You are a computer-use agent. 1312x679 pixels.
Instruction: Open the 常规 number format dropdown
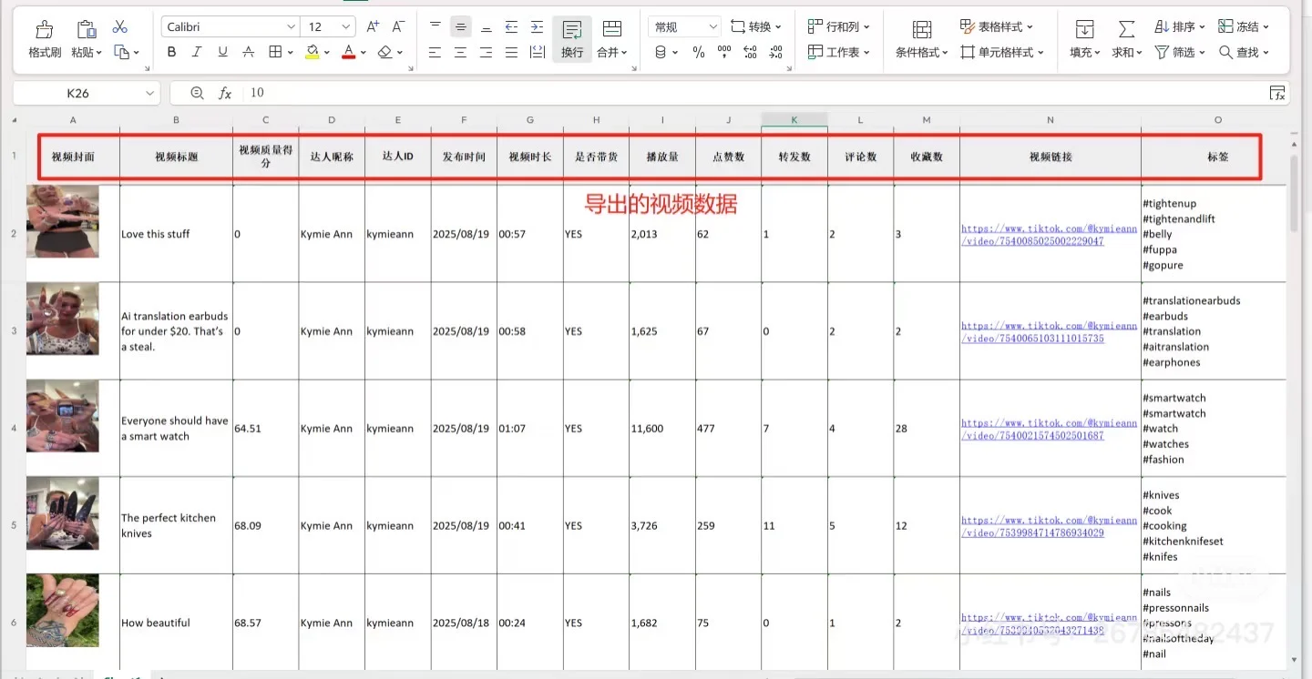(684, 27)
